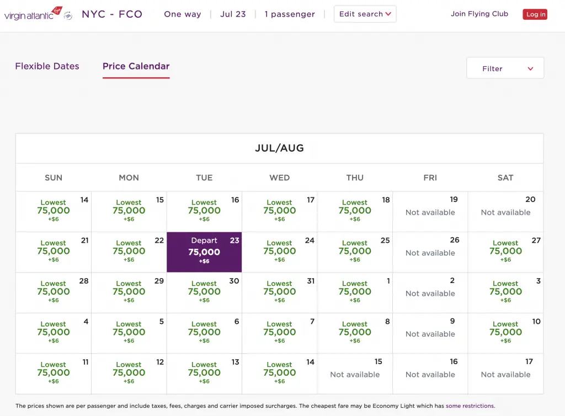The image size is (565, 416).
Task: Click the Jul 23 date in header
Action: 233,14
